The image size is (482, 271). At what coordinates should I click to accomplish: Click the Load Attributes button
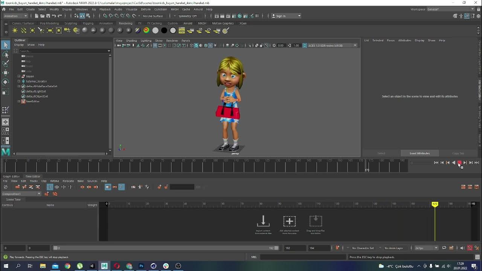[x=419, y=153]
